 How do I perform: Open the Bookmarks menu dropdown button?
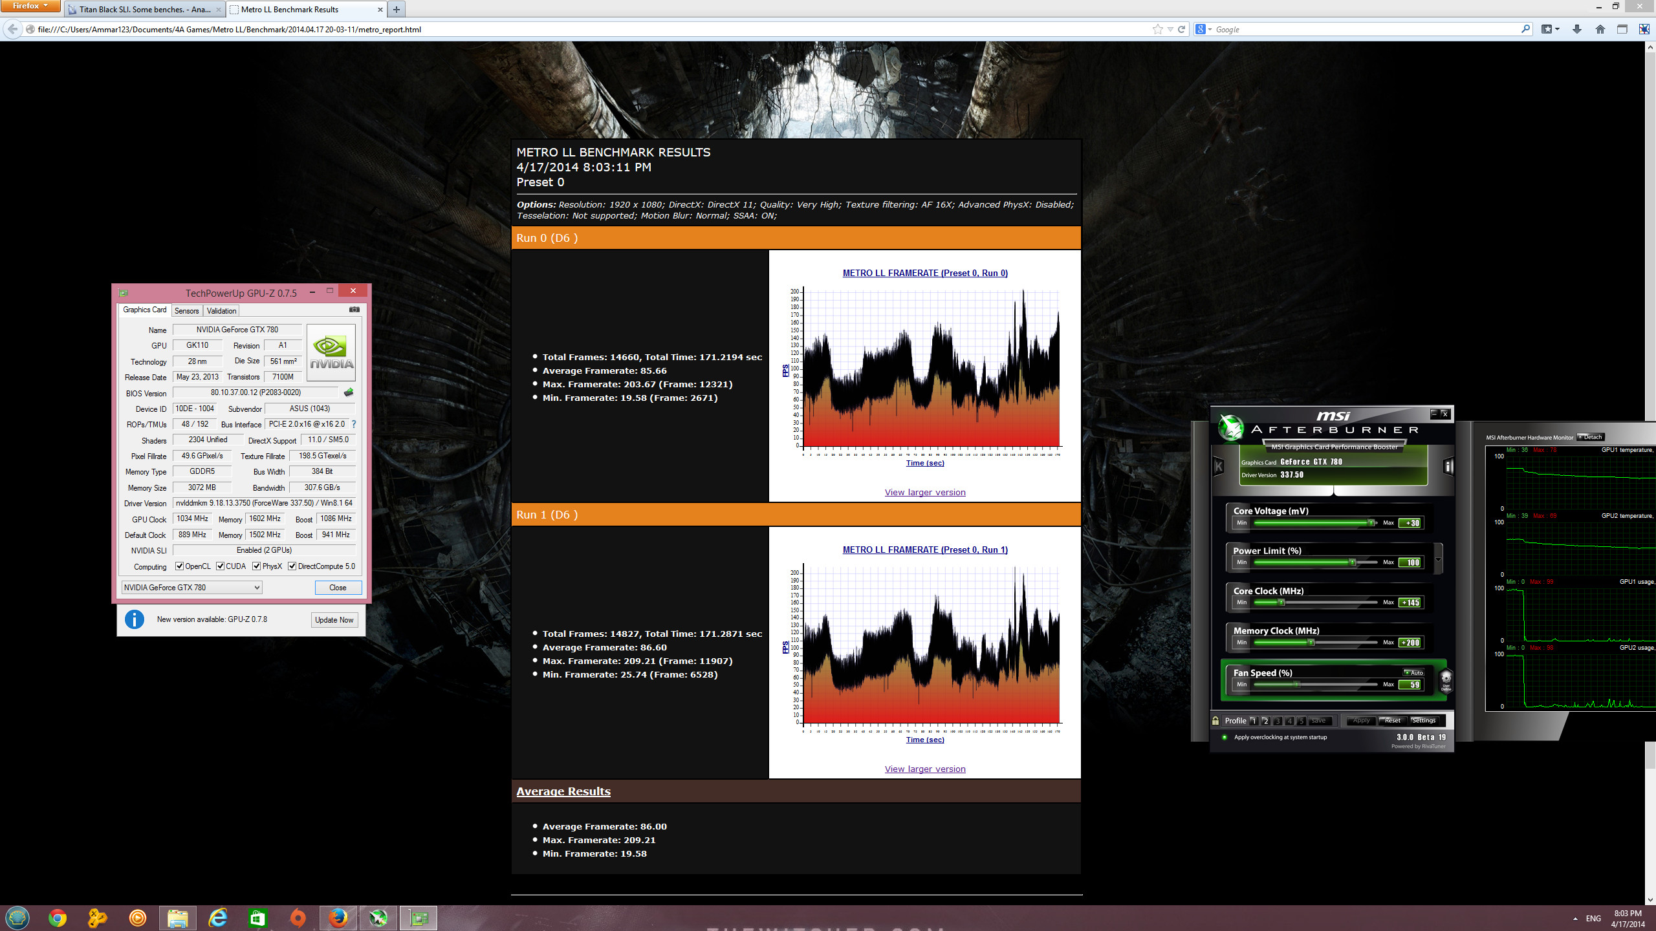pos(1551,29)
